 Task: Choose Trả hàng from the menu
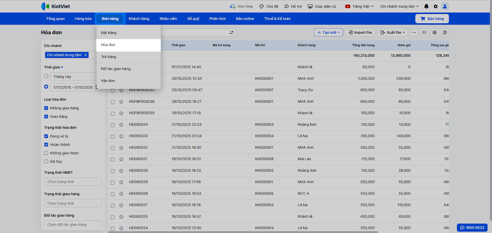point(109,57)
